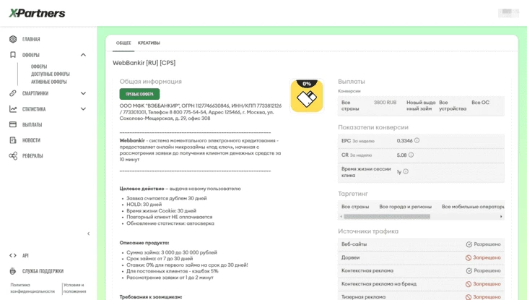Open Доступные офферы submenu item
Screen dimensions: 527x300
(51, 74)
